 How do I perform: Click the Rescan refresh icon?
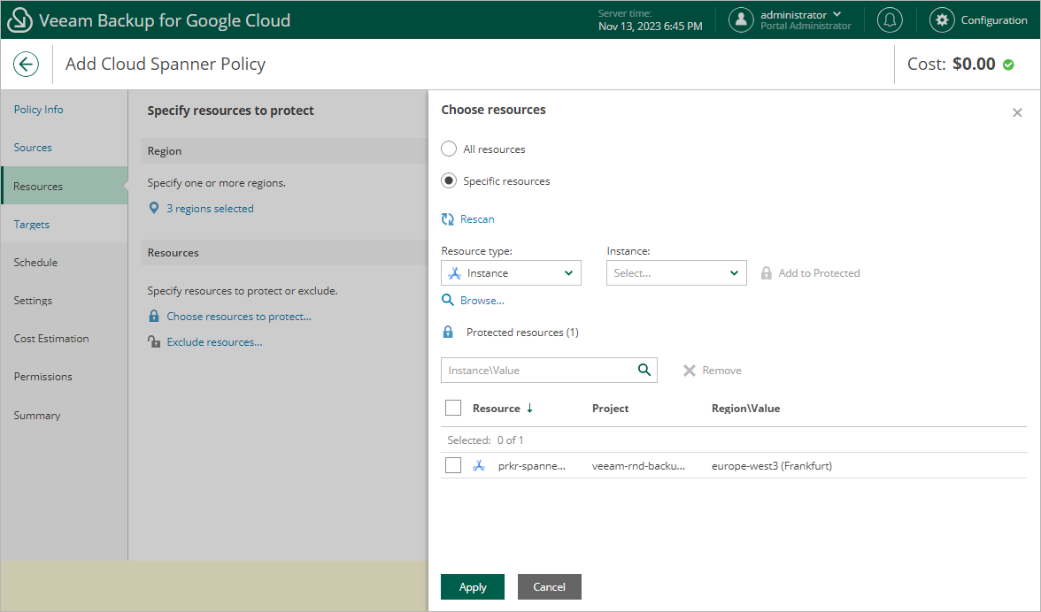pos(448,219)
